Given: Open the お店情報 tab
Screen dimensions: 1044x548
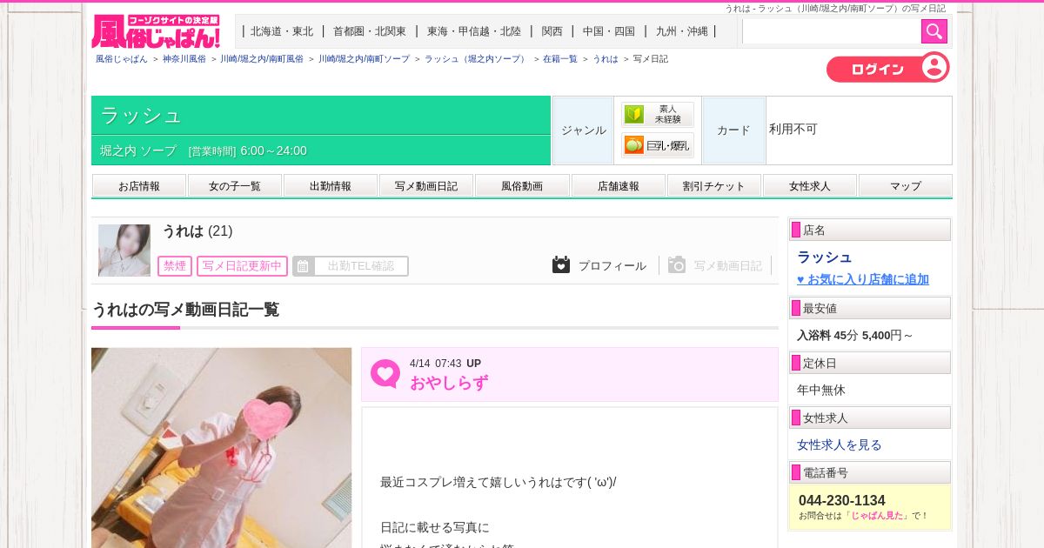Looking at the screenshot, I should coord(139,186).
